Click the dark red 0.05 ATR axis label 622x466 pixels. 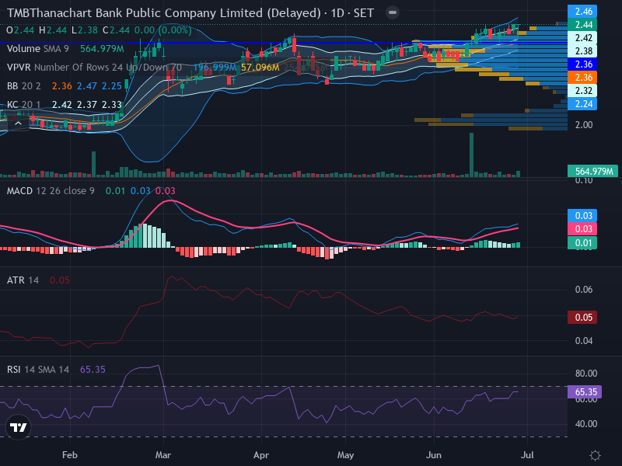(x=582, y=318)
